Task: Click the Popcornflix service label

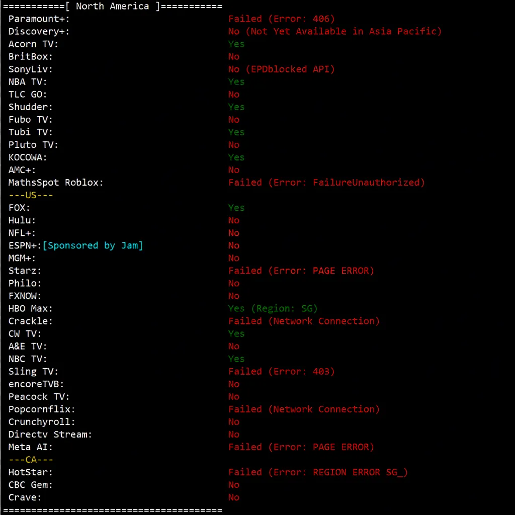Action: click(42, 409)
